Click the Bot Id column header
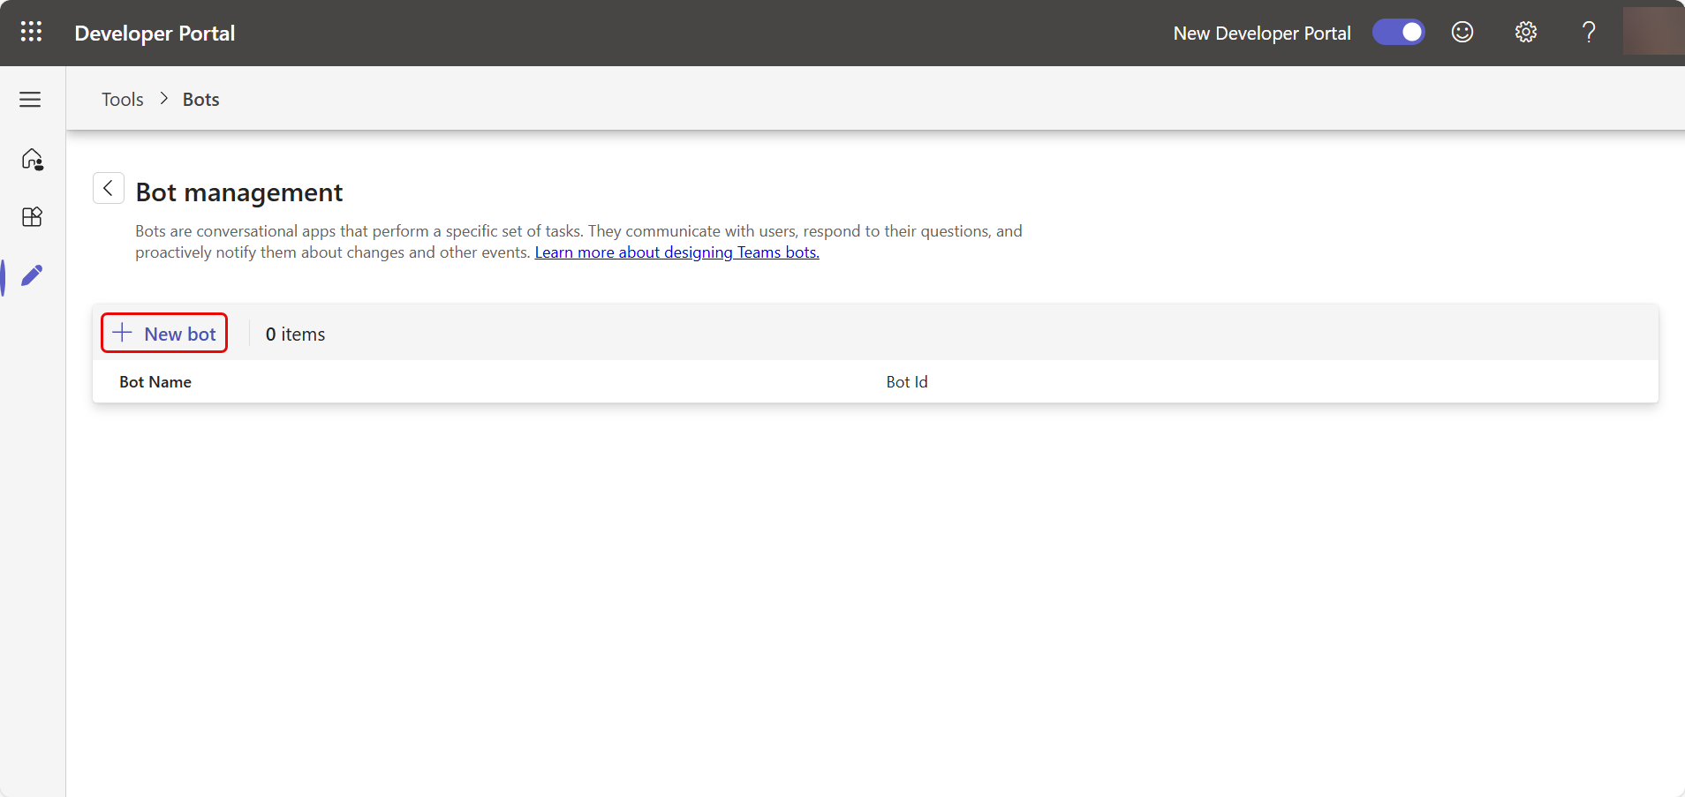 pyautogui.click(x=906, y=382)
